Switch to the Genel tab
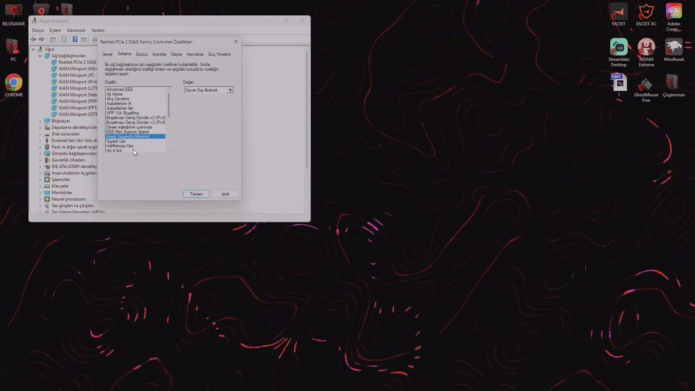 (x=108, y=54)
